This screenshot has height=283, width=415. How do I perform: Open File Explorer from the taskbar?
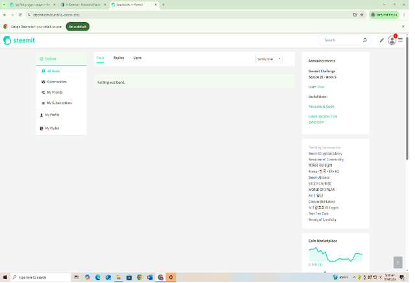point(119,277)
